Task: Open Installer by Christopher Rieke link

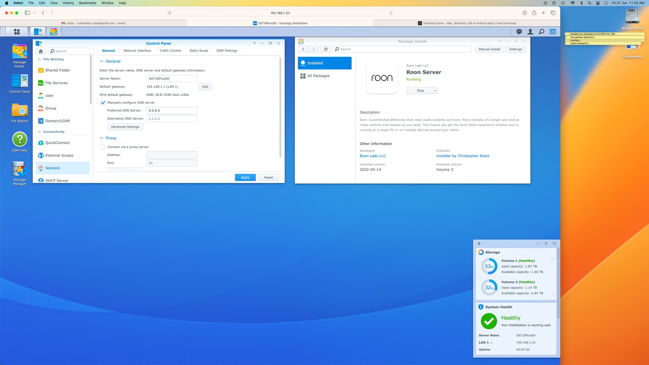Action: (463, 156)
